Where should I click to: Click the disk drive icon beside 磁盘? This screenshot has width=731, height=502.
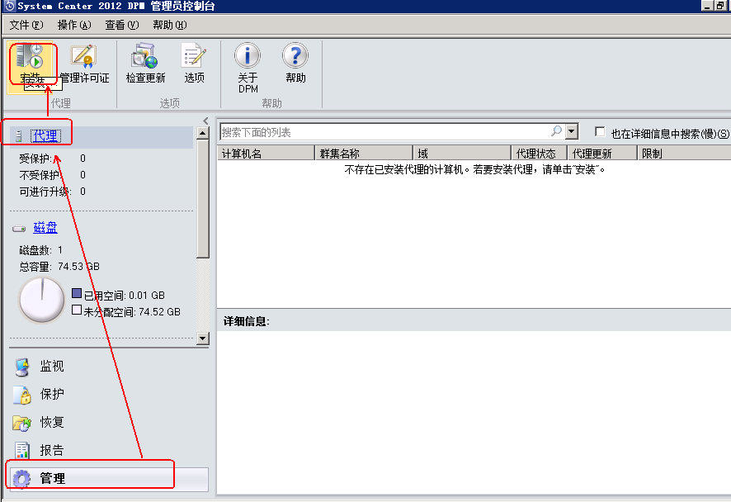[19, 229]
